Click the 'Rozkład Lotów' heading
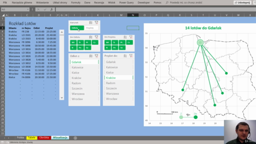The height and width of the screenshot is (144, 256). tap(22, 24)
